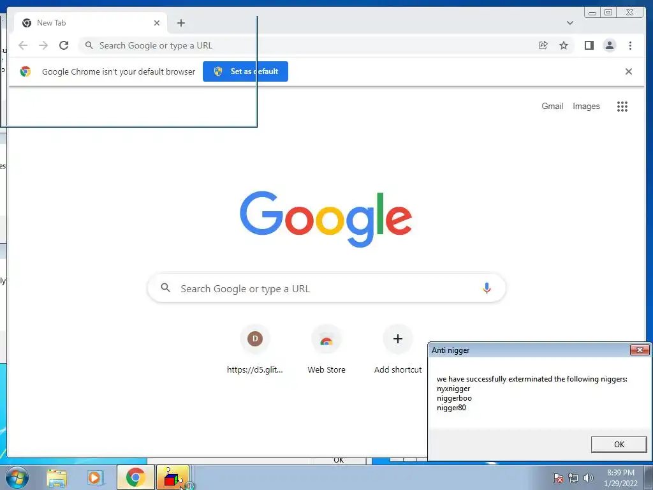Click the Google logo
The height and width of the screenshot is (490, 653).
coord(326,219)
